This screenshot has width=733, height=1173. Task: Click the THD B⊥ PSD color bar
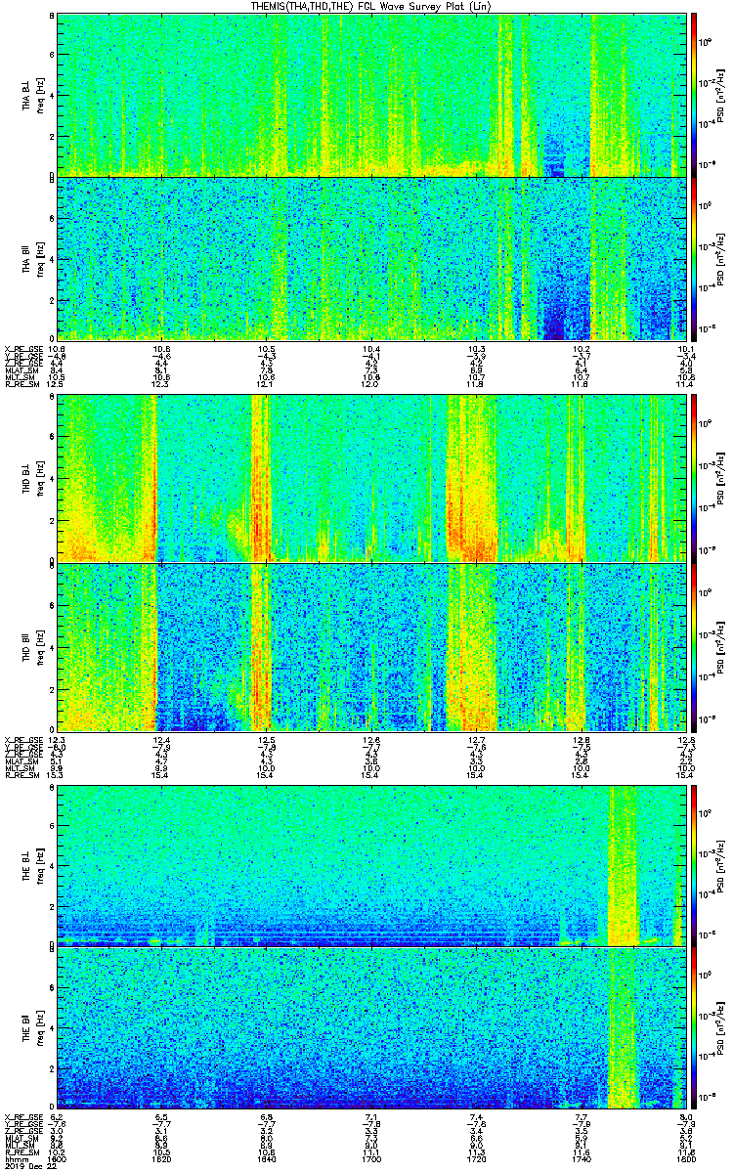695,478
